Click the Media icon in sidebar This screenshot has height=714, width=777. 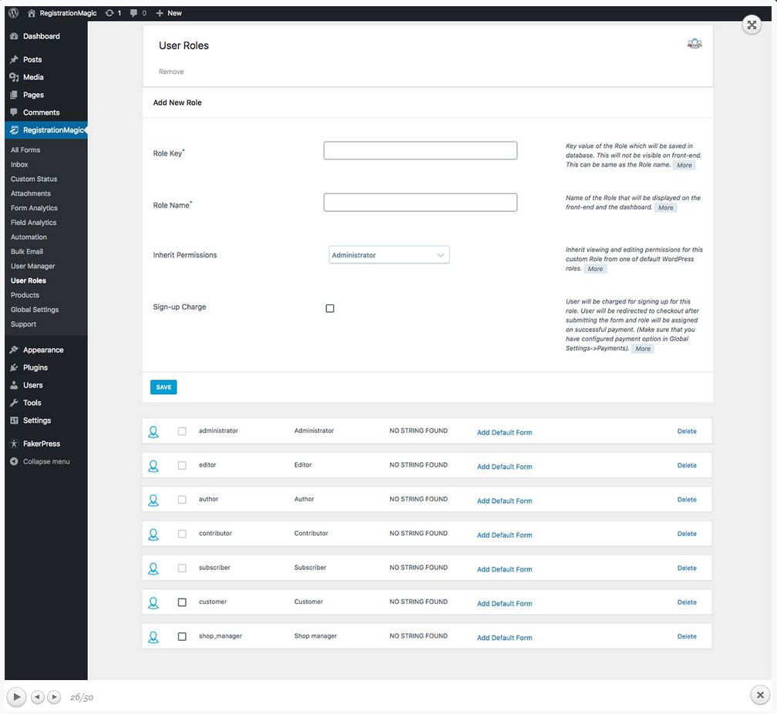[x=14, y=77]
